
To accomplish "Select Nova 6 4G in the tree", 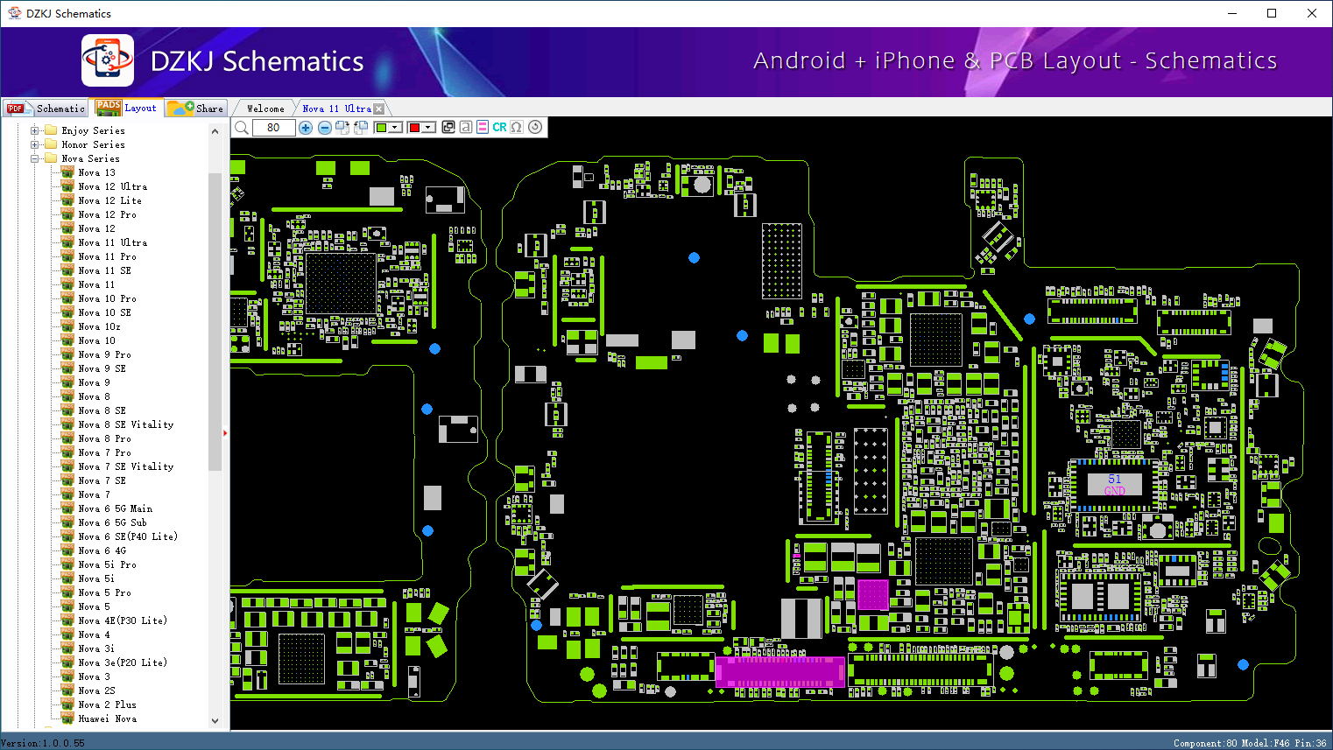I will click(102, 550).
